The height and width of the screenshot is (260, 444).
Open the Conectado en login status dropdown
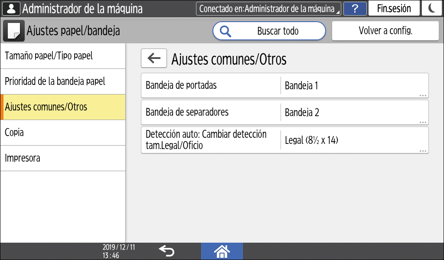[x=268, y=9]
